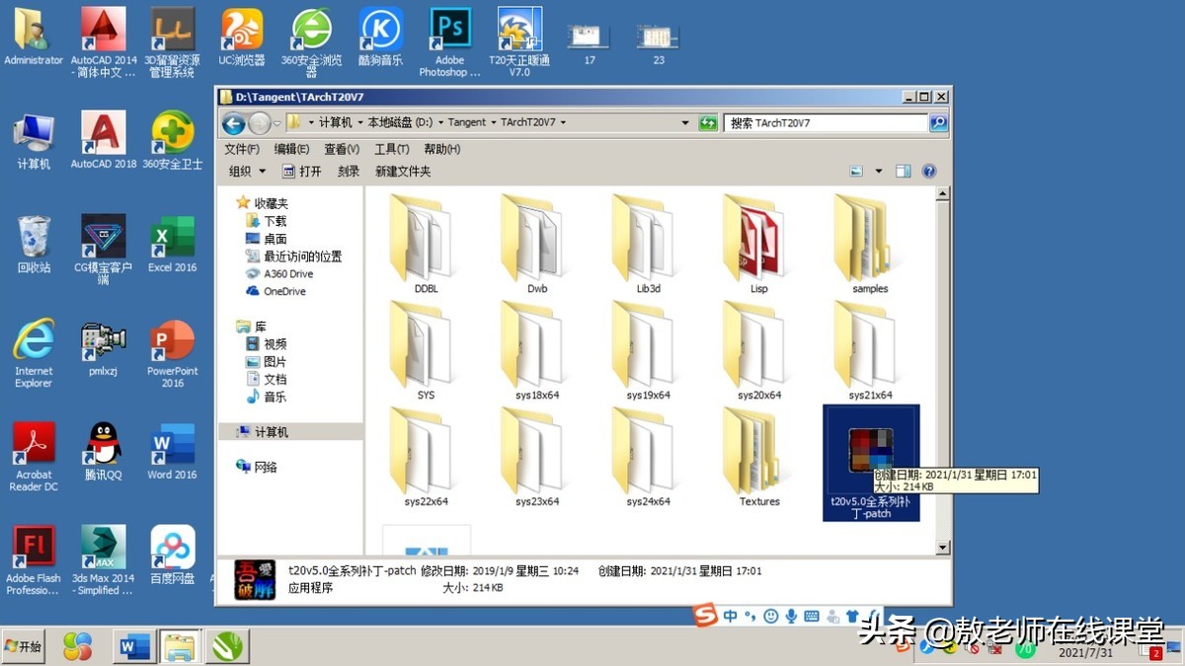1185x666 pixels.
Task: Open 3ds Max 2014 from the desktop
Action: (102, 546)
